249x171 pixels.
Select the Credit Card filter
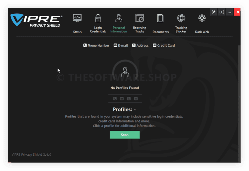pos(163,45)
